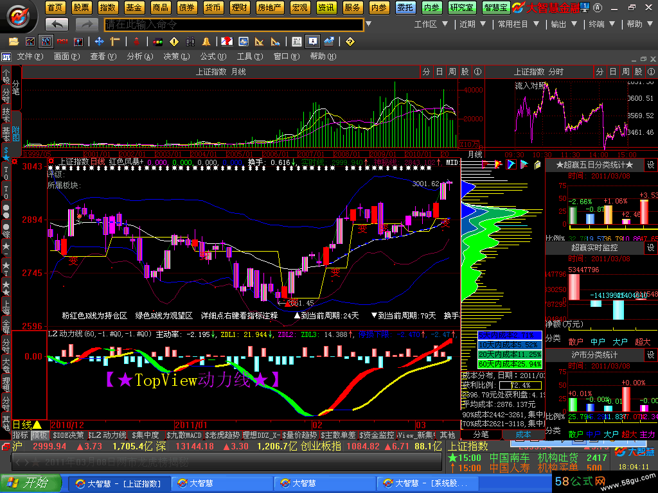Open the 工作区 dropdown menu
This screenshot has height=493, width=658.
pyautogui.click(x=431, y=24)
